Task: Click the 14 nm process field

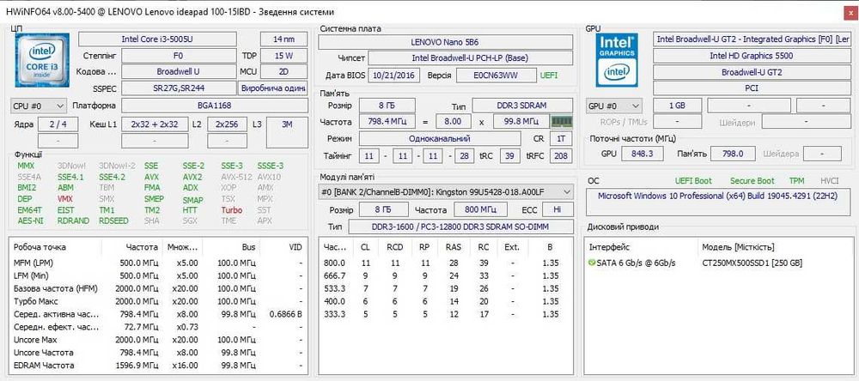Action: tap(283, 39)
